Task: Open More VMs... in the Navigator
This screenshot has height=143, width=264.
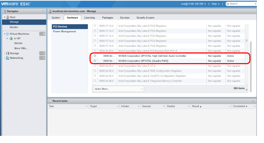Action: (x=21, y=48)
